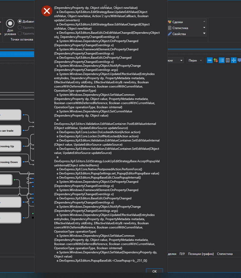Click the green-red up-down arrows icon

click(x=216, y=60)
